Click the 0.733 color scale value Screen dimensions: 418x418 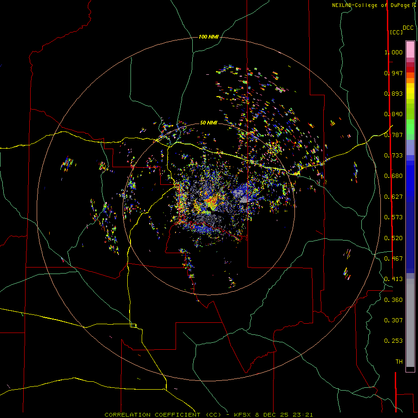393,156
